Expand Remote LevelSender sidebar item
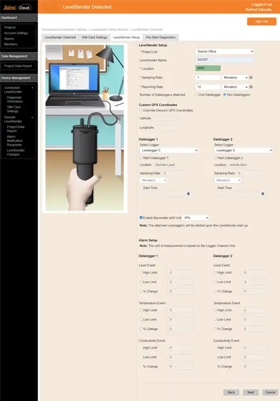The image size is (280, 401). [x=32, y=118]
